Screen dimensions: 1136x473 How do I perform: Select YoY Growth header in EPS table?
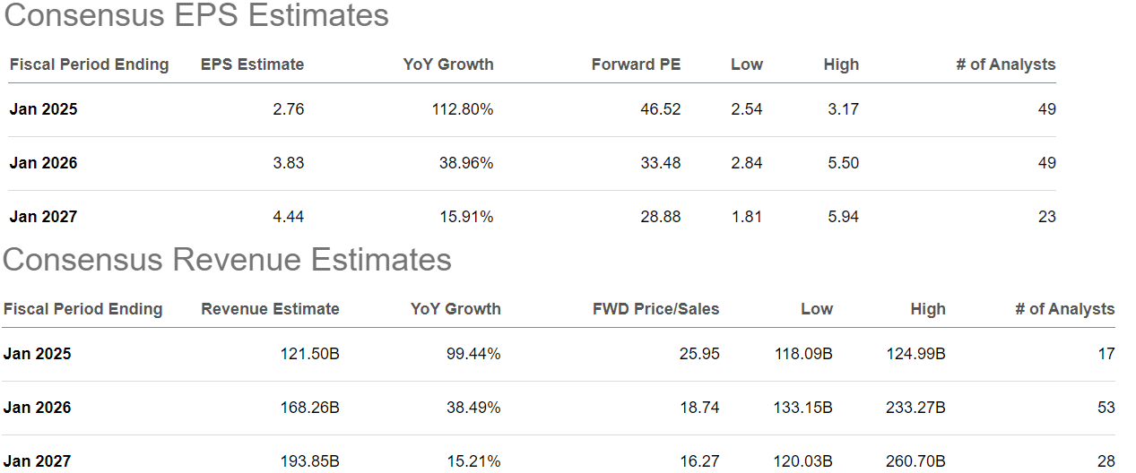pos(448,64)
